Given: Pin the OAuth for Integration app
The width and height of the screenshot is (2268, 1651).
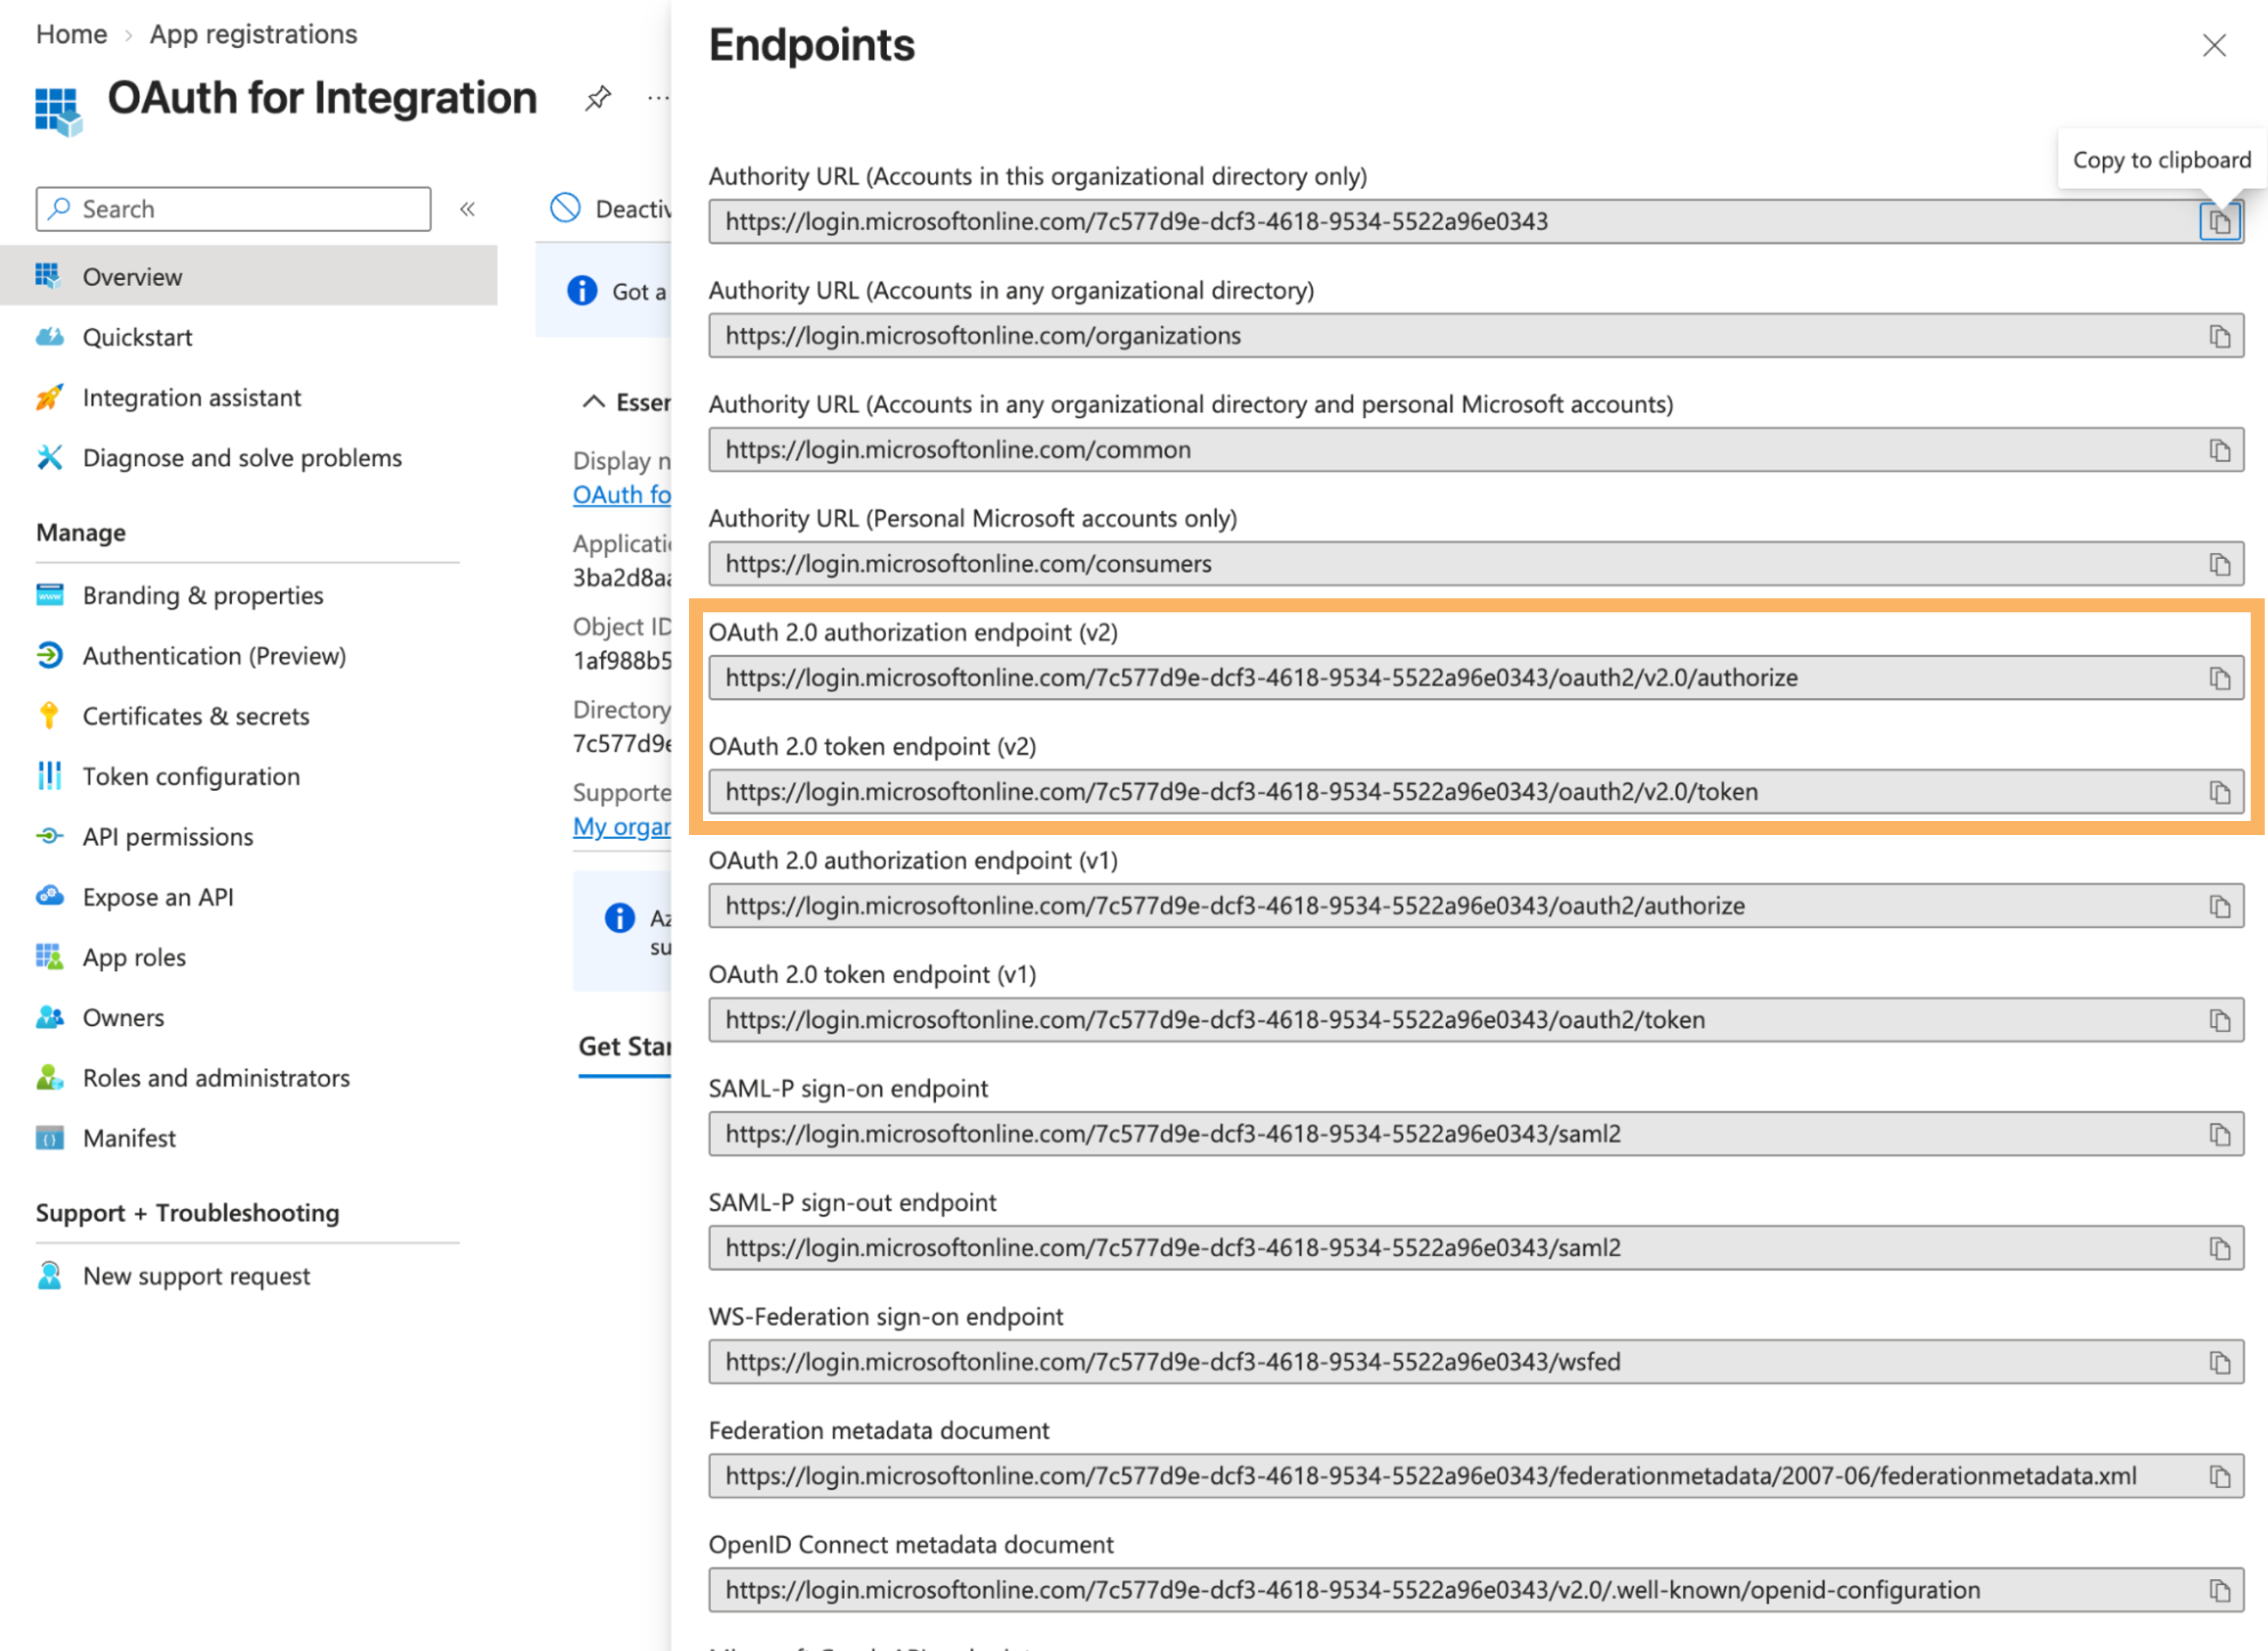Looking at the screenshot, I should coord(598,98).
